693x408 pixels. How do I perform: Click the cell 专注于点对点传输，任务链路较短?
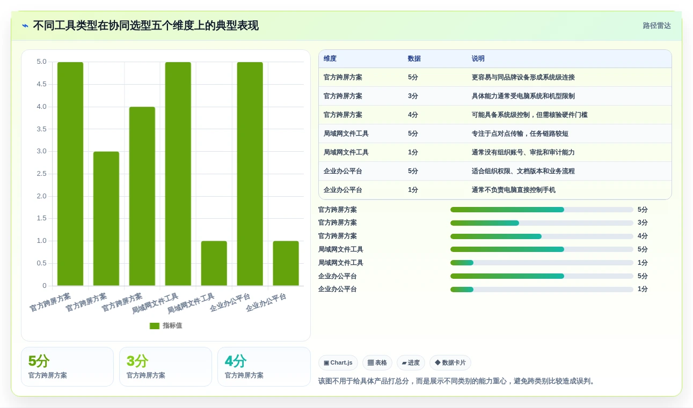click(520, 134)
